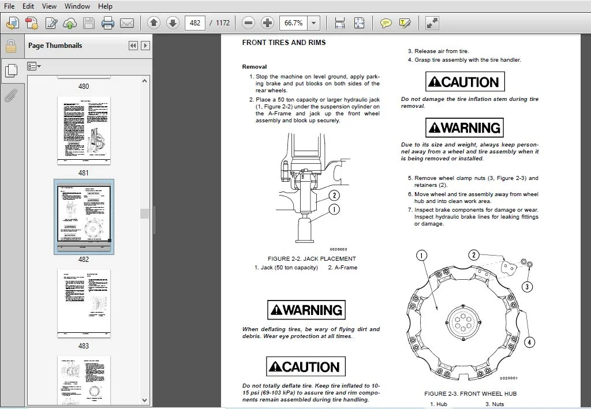Click the Edit/Sign document icon
The width and height of the screenshot is (591, 409).
(51, 23)
